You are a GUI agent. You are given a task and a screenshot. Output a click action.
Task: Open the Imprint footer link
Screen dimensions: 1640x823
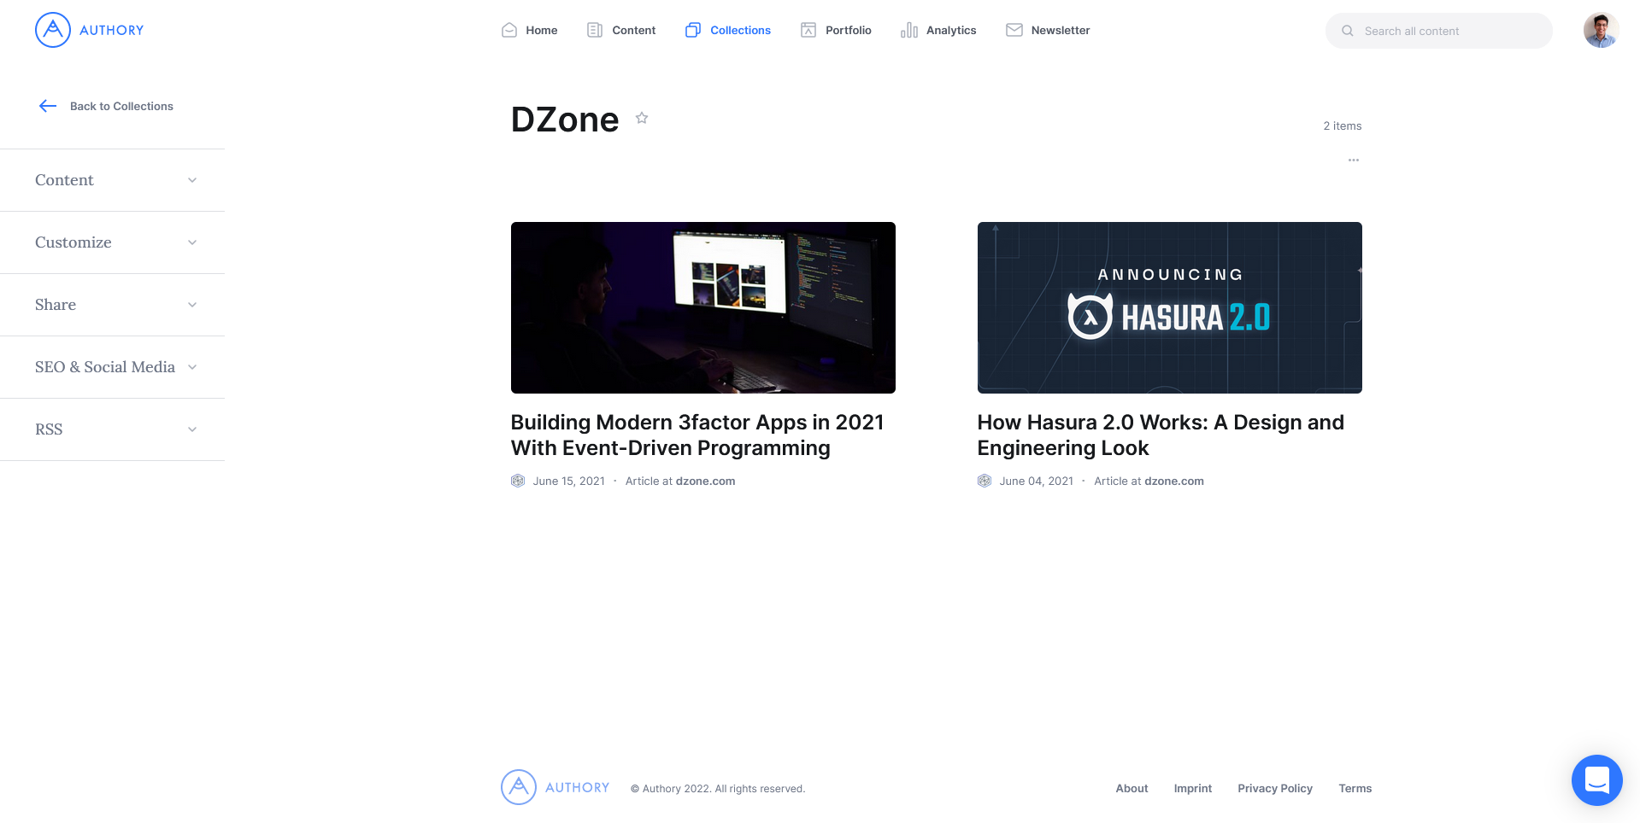[1193, 788]
